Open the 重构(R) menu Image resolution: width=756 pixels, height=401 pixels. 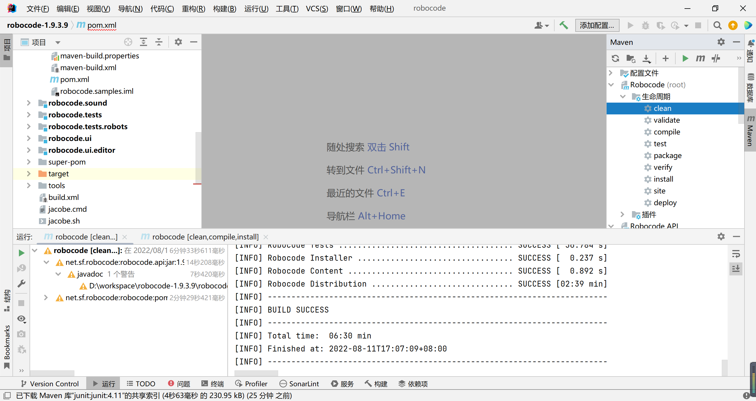click(193, 9)
